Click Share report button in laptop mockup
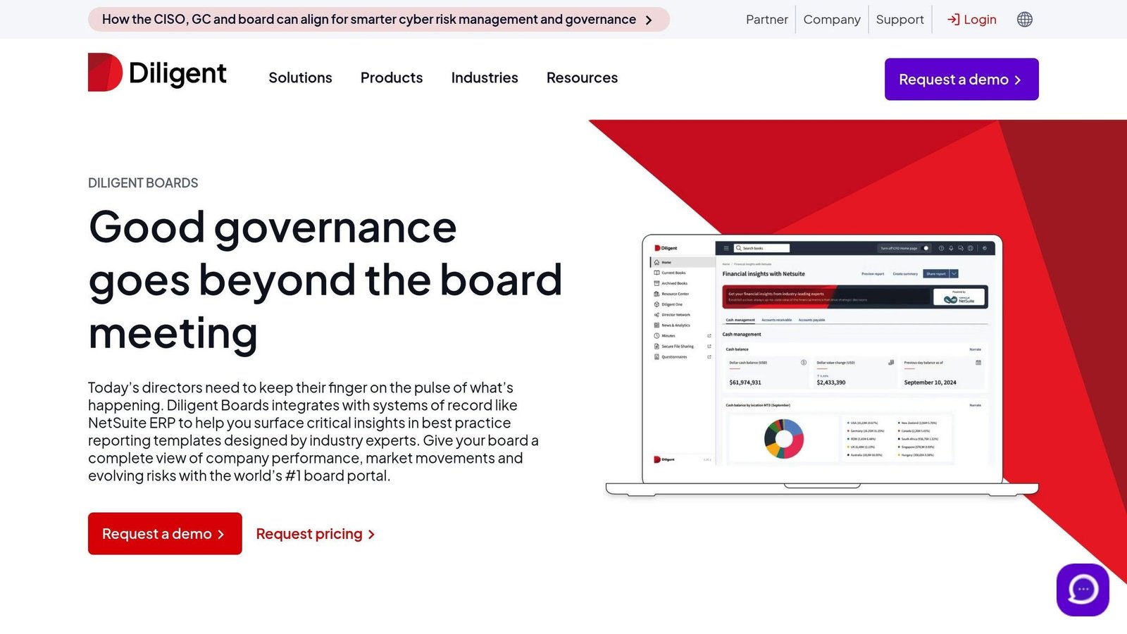1127x634 pixels. [936, 273]
